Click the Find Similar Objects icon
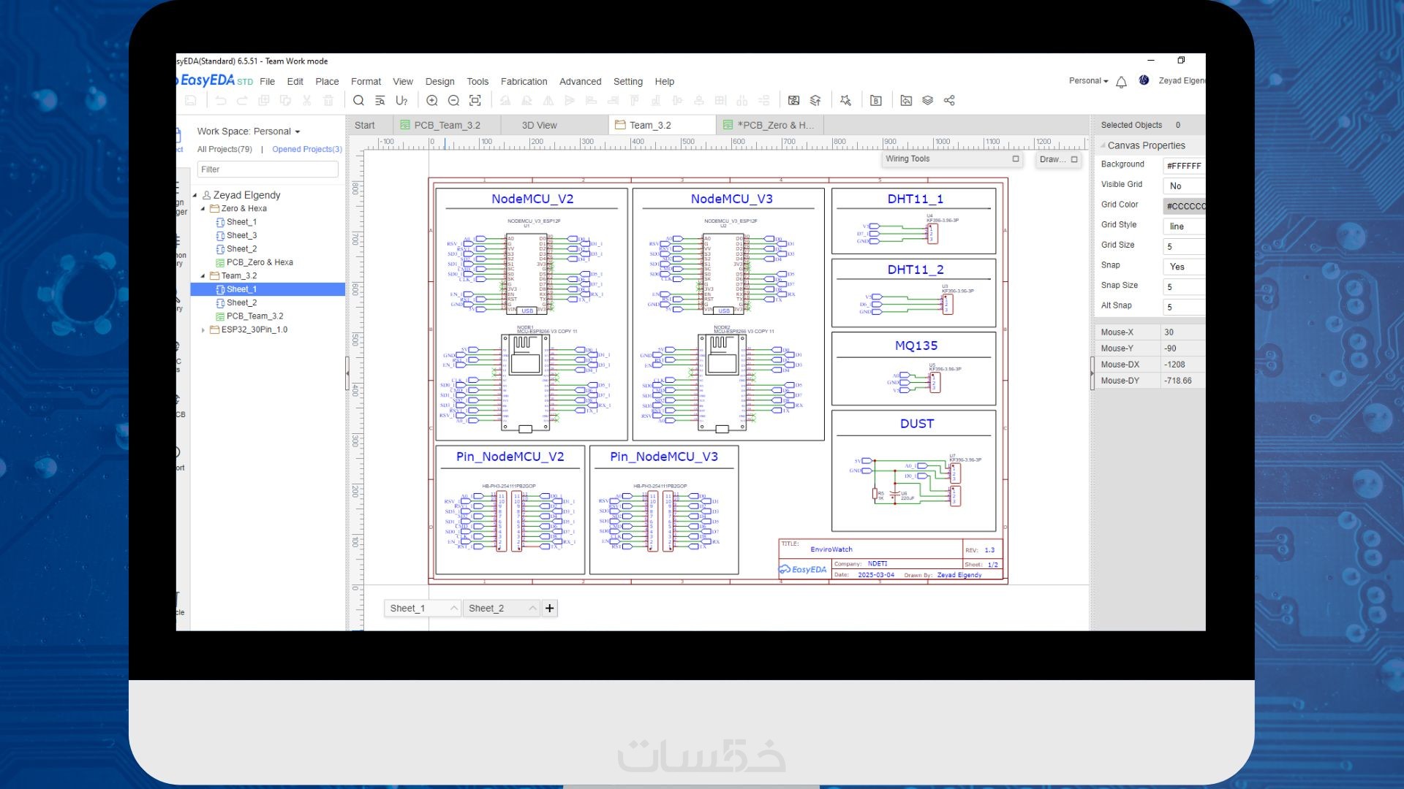 [x=380, y=101]
